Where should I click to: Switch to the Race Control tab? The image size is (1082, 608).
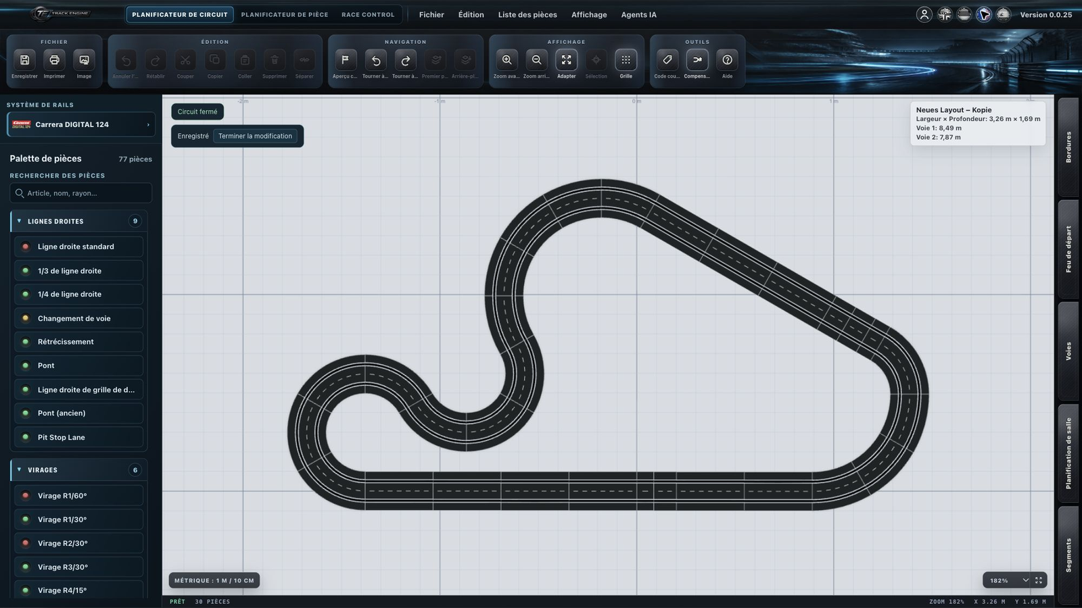coord(368,14)
